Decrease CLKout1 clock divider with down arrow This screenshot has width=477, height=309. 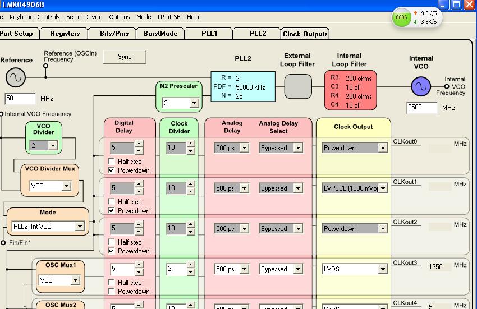[190, 191]
